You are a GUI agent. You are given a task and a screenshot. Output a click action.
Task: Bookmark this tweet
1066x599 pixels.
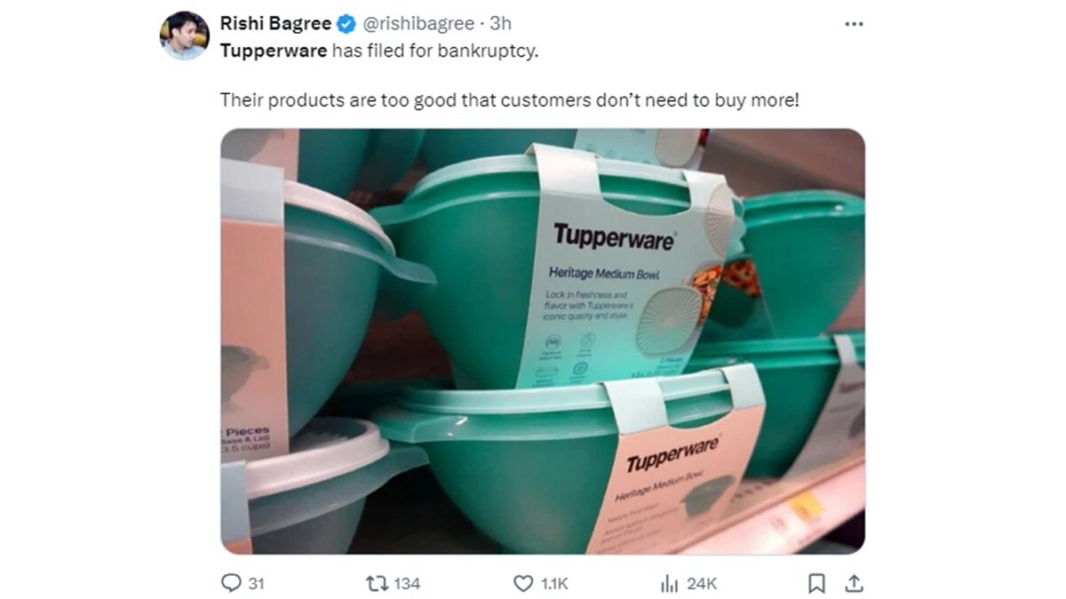coord(817,583)
